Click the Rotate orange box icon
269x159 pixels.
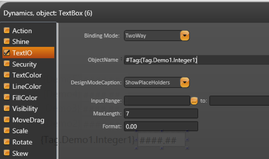coord(7,142)
